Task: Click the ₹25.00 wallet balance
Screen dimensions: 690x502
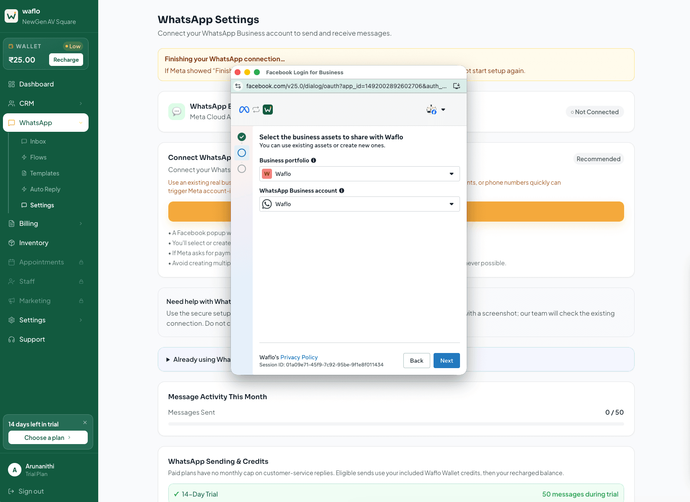Action: (x=22, y=60)
